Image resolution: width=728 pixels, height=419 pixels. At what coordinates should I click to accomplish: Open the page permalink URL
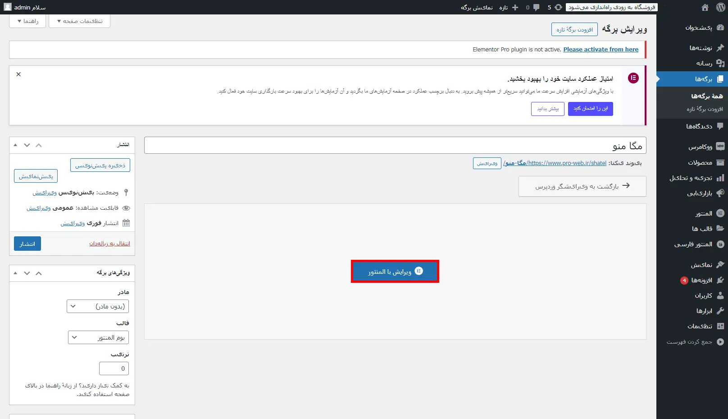point(555,163)
